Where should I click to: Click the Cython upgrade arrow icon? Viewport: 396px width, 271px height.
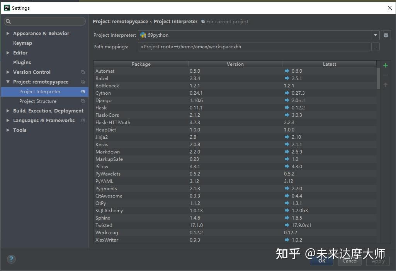pos(287,93)
